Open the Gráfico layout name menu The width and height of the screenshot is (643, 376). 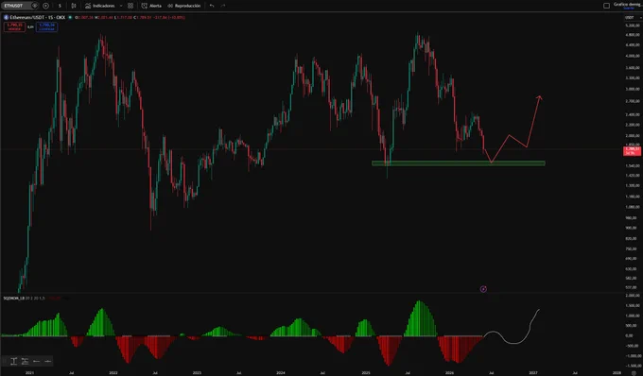(x=627, y=6)
